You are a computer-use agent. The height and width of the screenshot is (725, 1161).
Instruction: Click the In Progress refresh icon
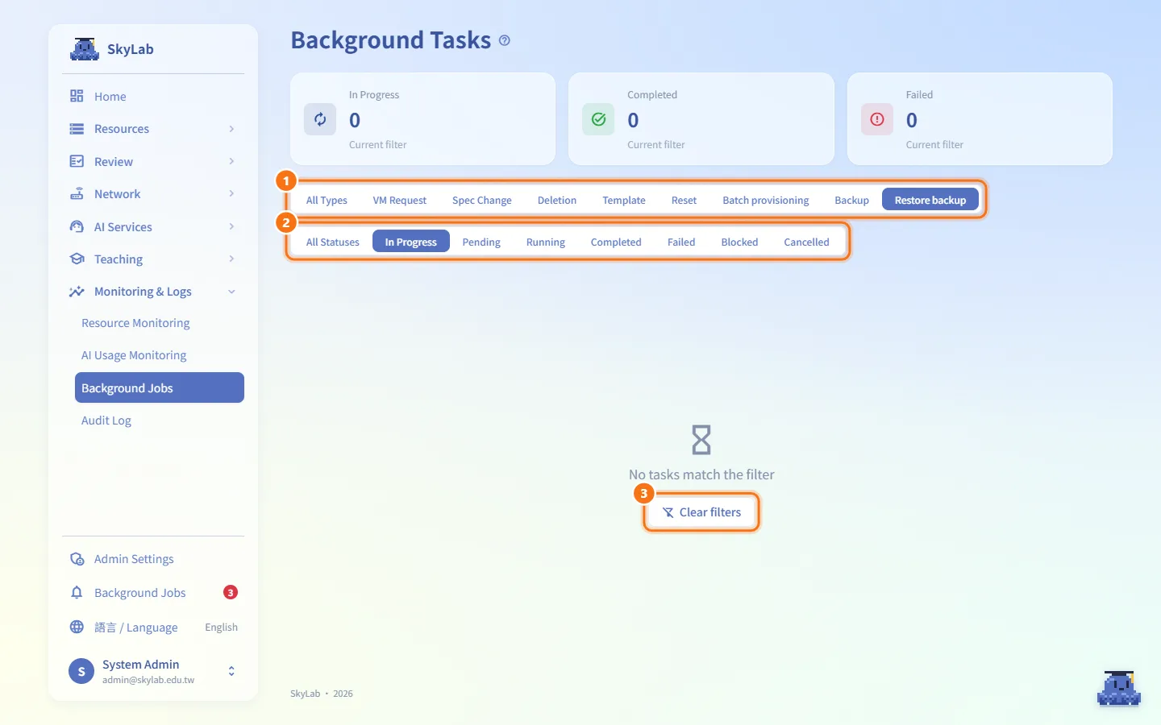[320, 119]
